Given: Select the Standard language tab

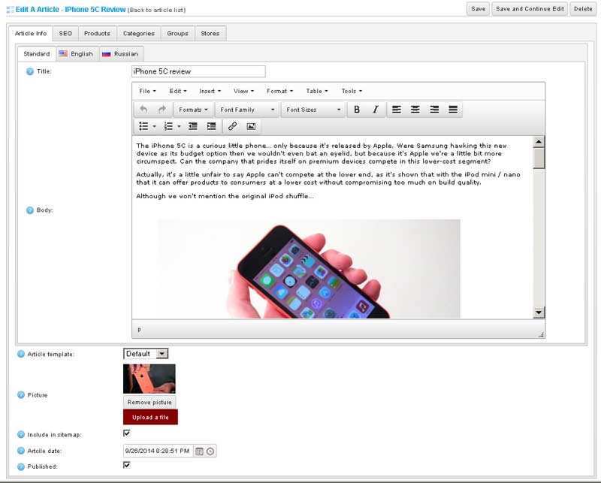Looking at the screenshot, I should click(37, 53).
